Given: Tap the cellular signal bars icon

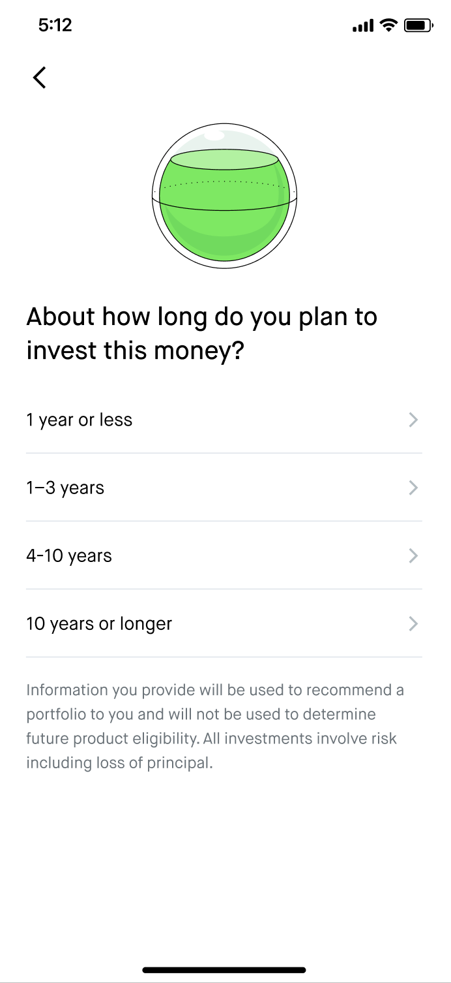Looking at the screenshot, I should click(x=362, y=26).
